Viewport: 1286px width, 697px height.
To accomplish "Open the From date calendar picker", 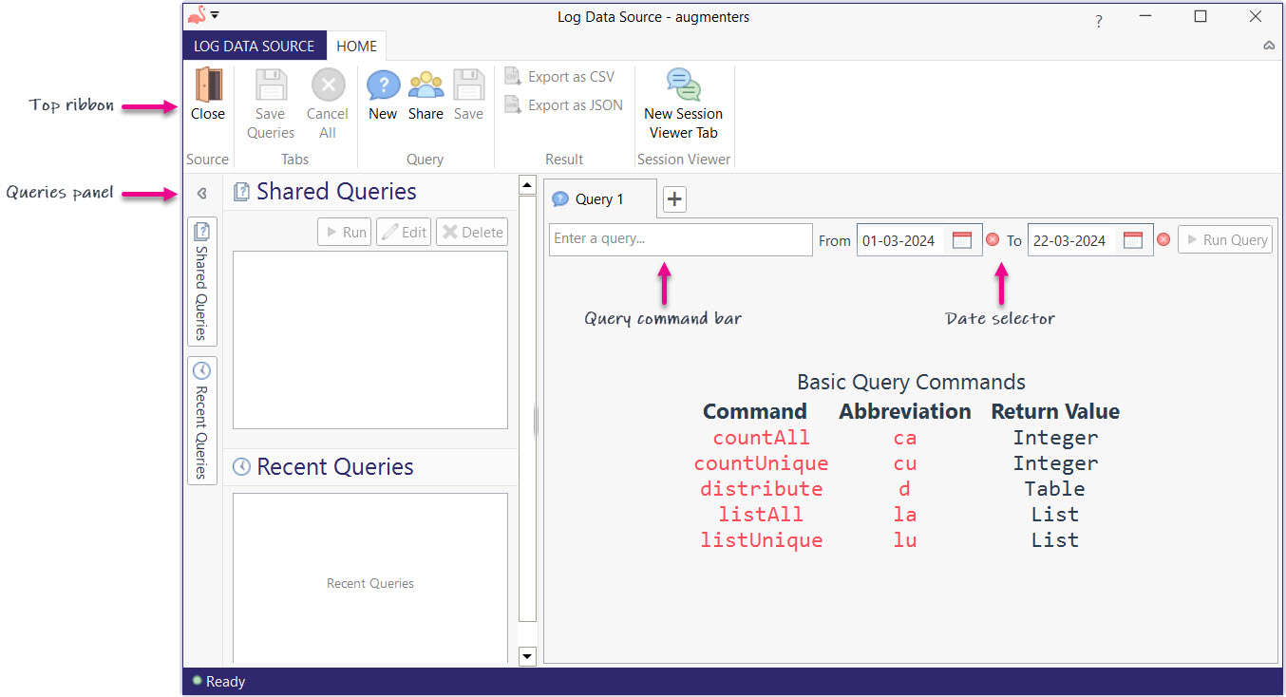I will coord(961,240).
